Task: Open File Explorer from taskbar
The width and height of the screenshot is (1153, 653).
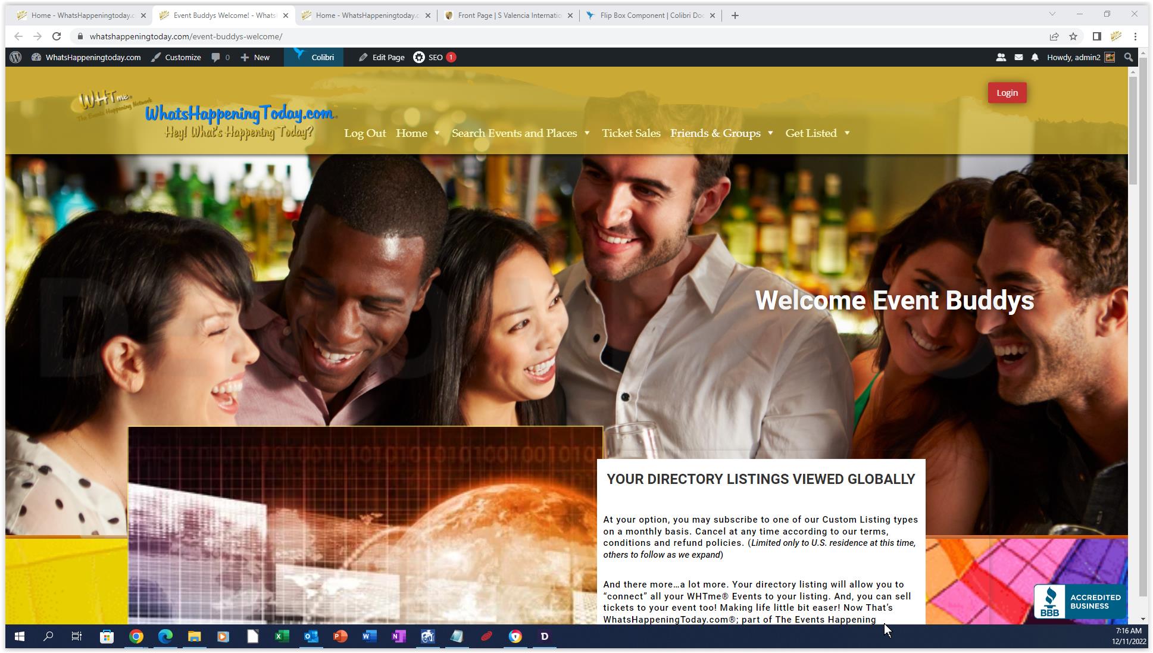Action: click(194, 636)
